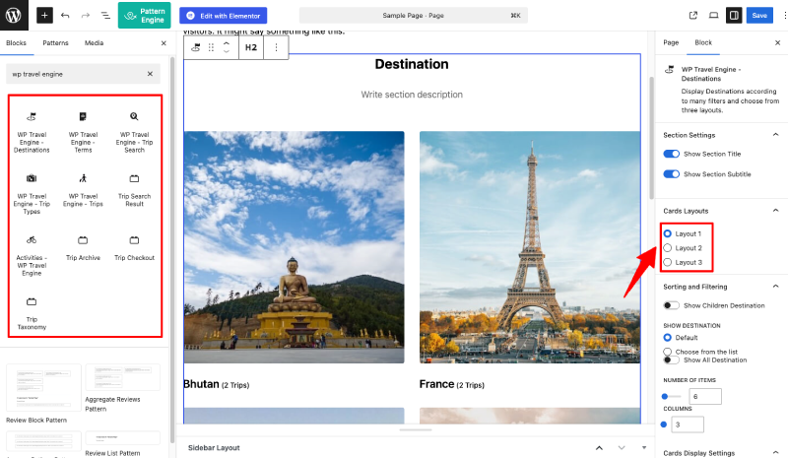Viewport: 788px width, 458px height.
Task: Select the France destination image
Action: point(530,247)
